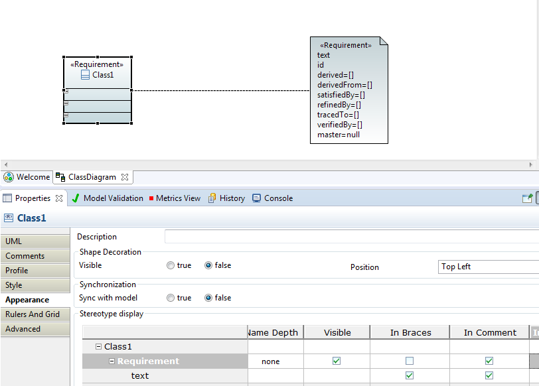
Task: Click diagram scrollbar left arrow
Action: (6, 164)
